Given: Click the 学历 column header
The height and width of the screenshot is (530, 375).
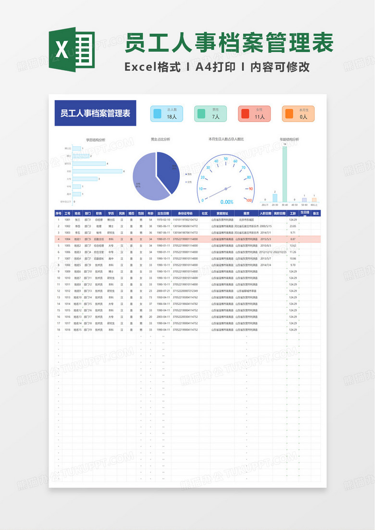Looking at the screenshot, I should tap(111, 213).
